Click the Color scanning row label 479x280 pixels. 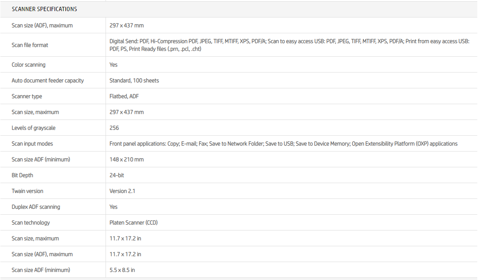(29, 65)
